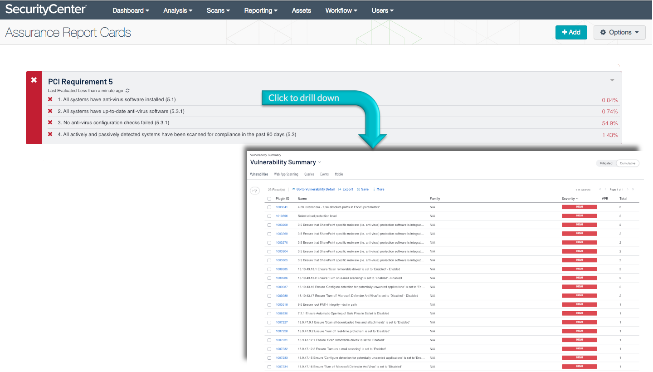
Task: Open plugin ID 1009288 link
Action: pos(282,296)
